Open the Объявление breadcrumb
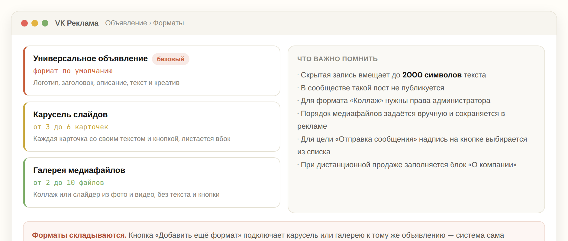This screenshot has width=568, height=241. [126, 23]
